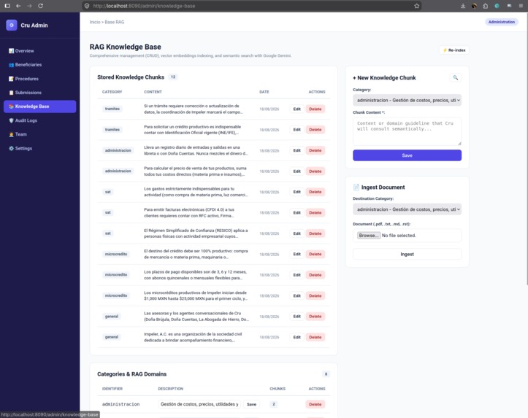Click the 'No file selected.' text
The width and height of the screenshot is (528, 418).
(399, 236)
